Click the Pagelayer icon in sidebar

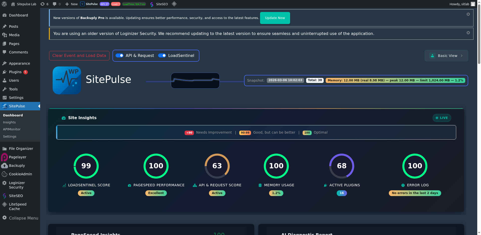point(5,157)
